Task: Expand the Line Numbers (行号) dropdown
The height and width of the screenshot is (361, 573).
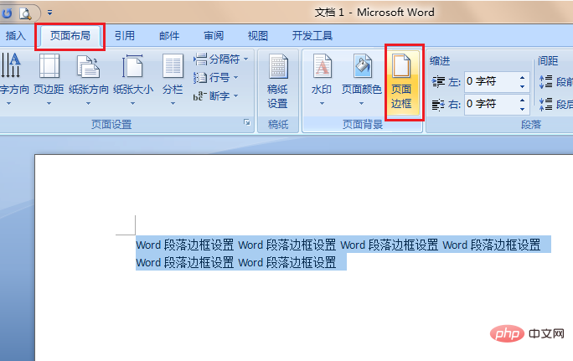Action: (x=216, y=78)
